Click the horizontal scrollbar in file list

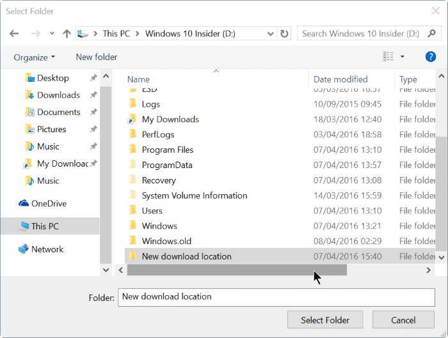237,270
